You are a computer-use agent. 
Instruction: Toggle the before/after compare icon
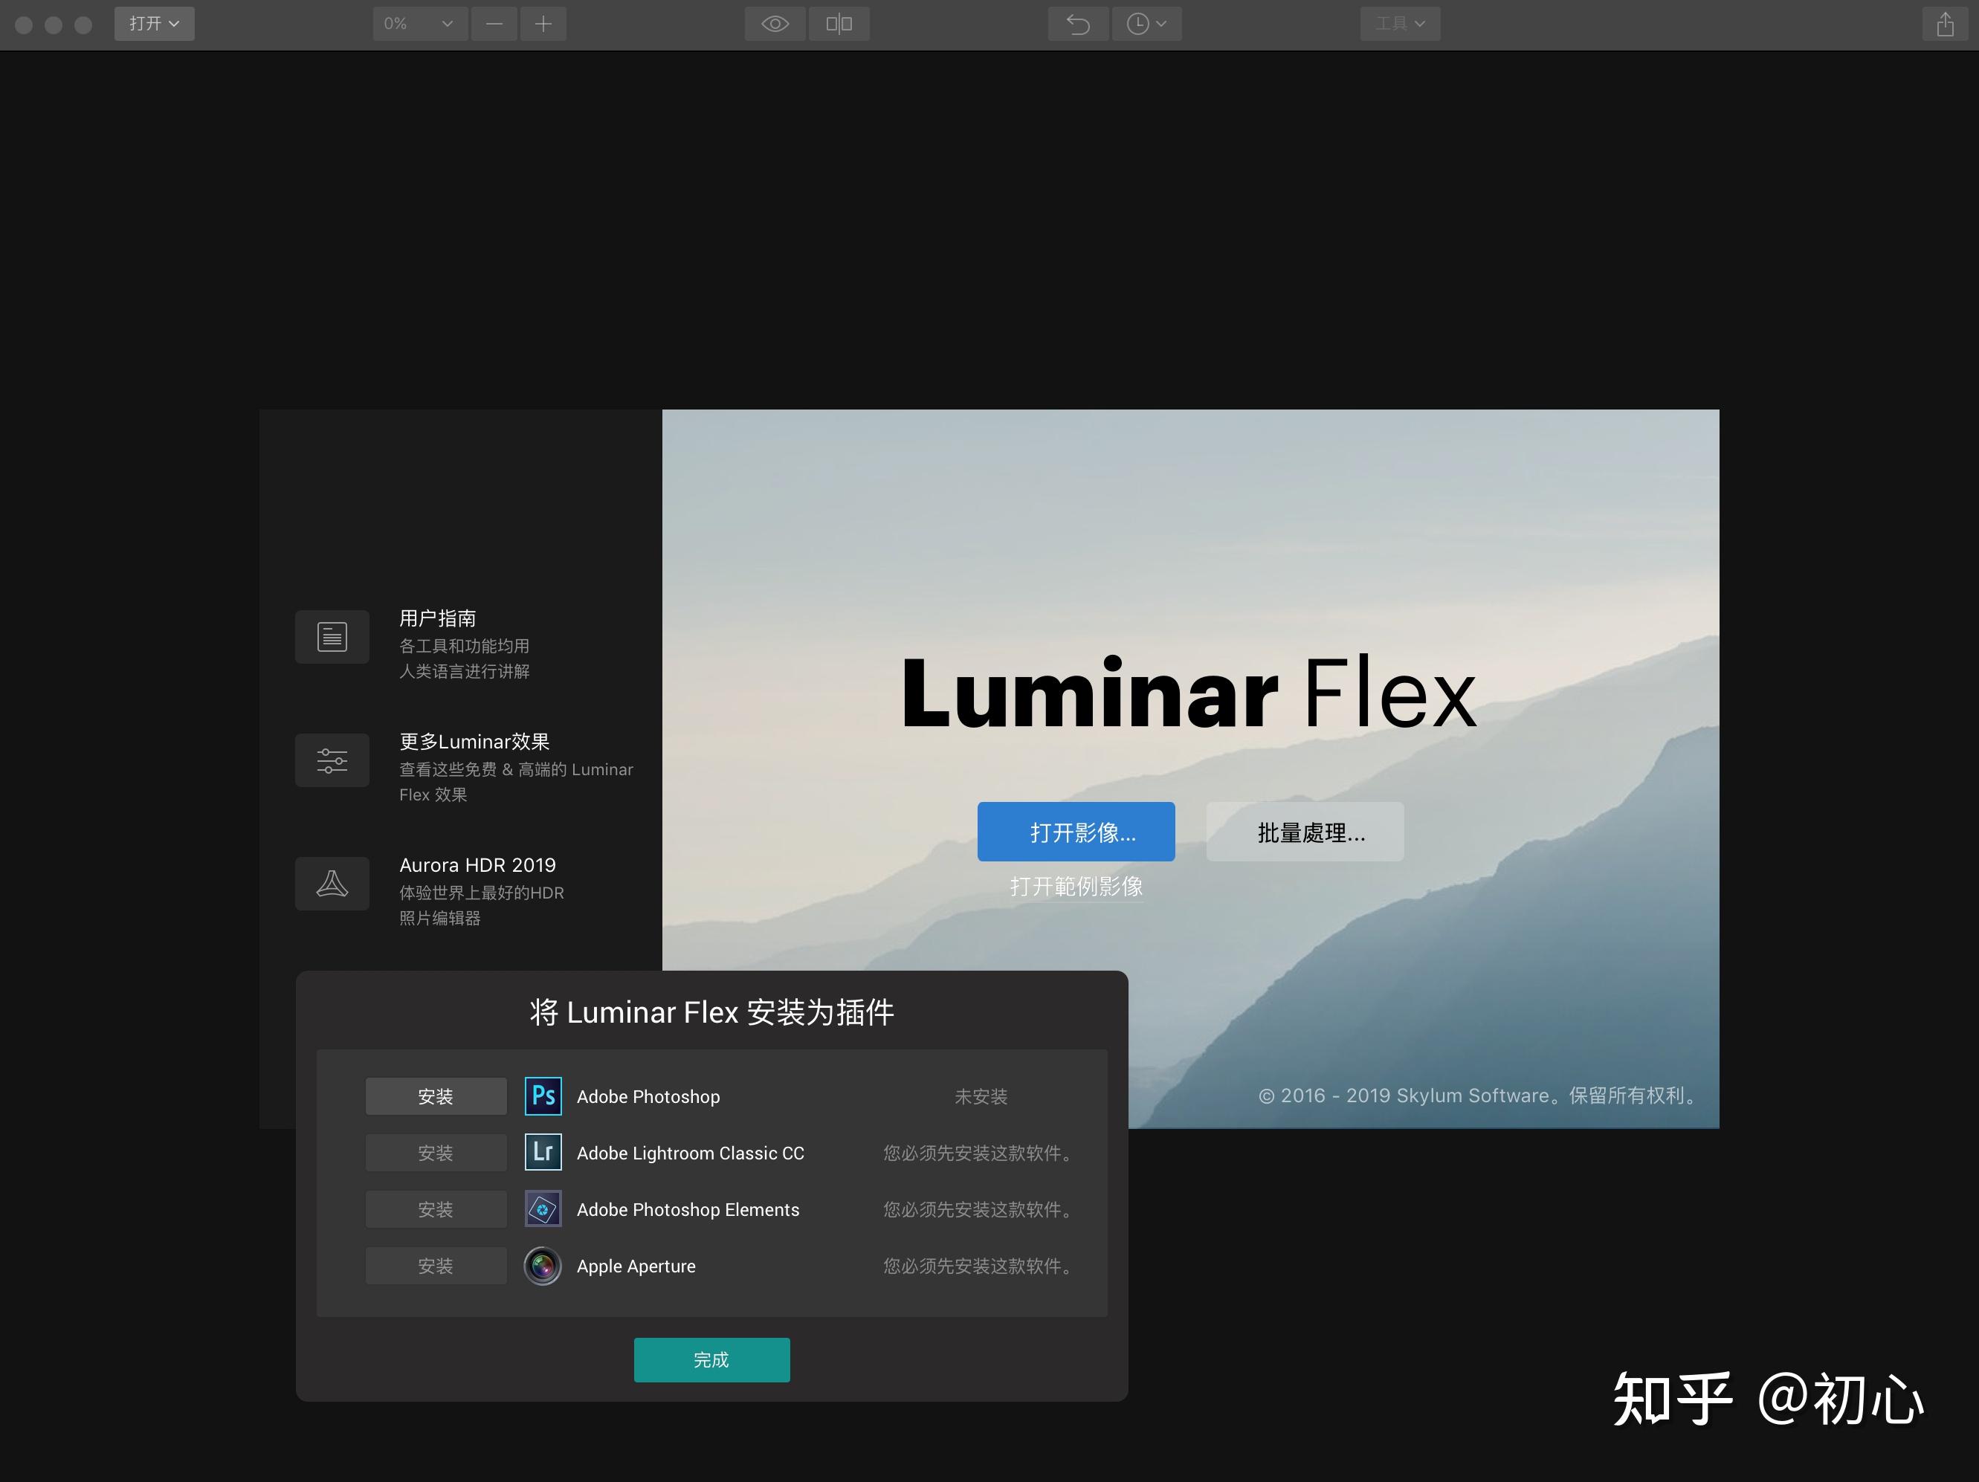pyautogui.click(x=839, y=23)
